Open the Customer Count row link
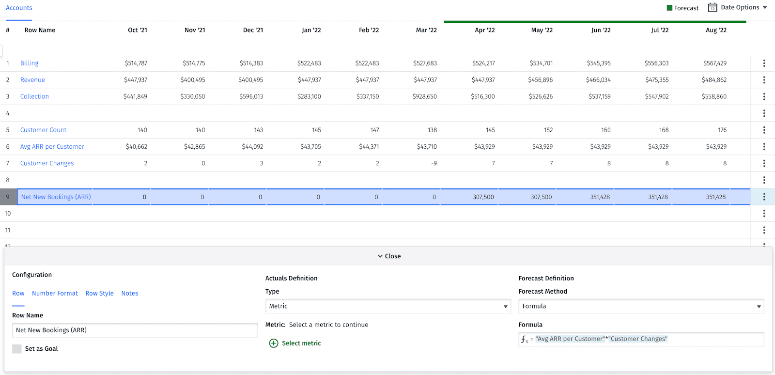 (x=43, y=130)
